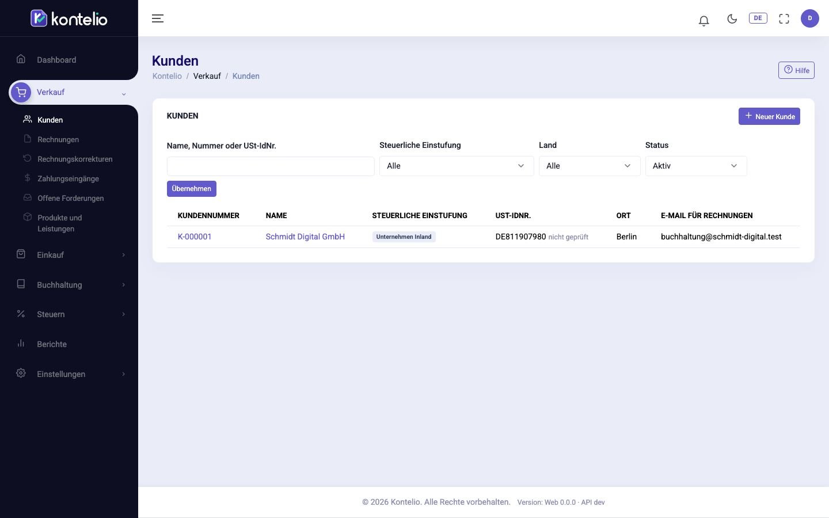The image size is (829, 518).
Task: Open the Steuerliche Einstufung dropdown
Action: click(x=457, y=166)
